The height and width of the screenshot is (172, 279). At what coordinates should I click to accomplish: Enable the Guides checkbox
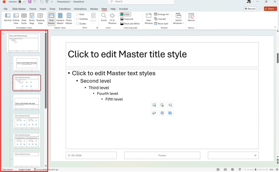point(77,24)
